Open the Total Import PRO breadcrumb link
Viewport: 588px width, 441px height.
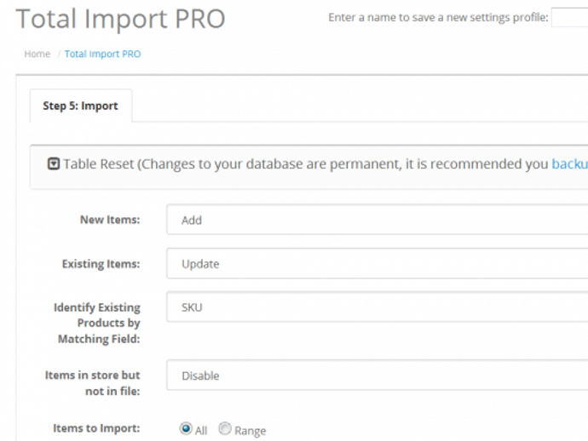[x=102, y=54]
